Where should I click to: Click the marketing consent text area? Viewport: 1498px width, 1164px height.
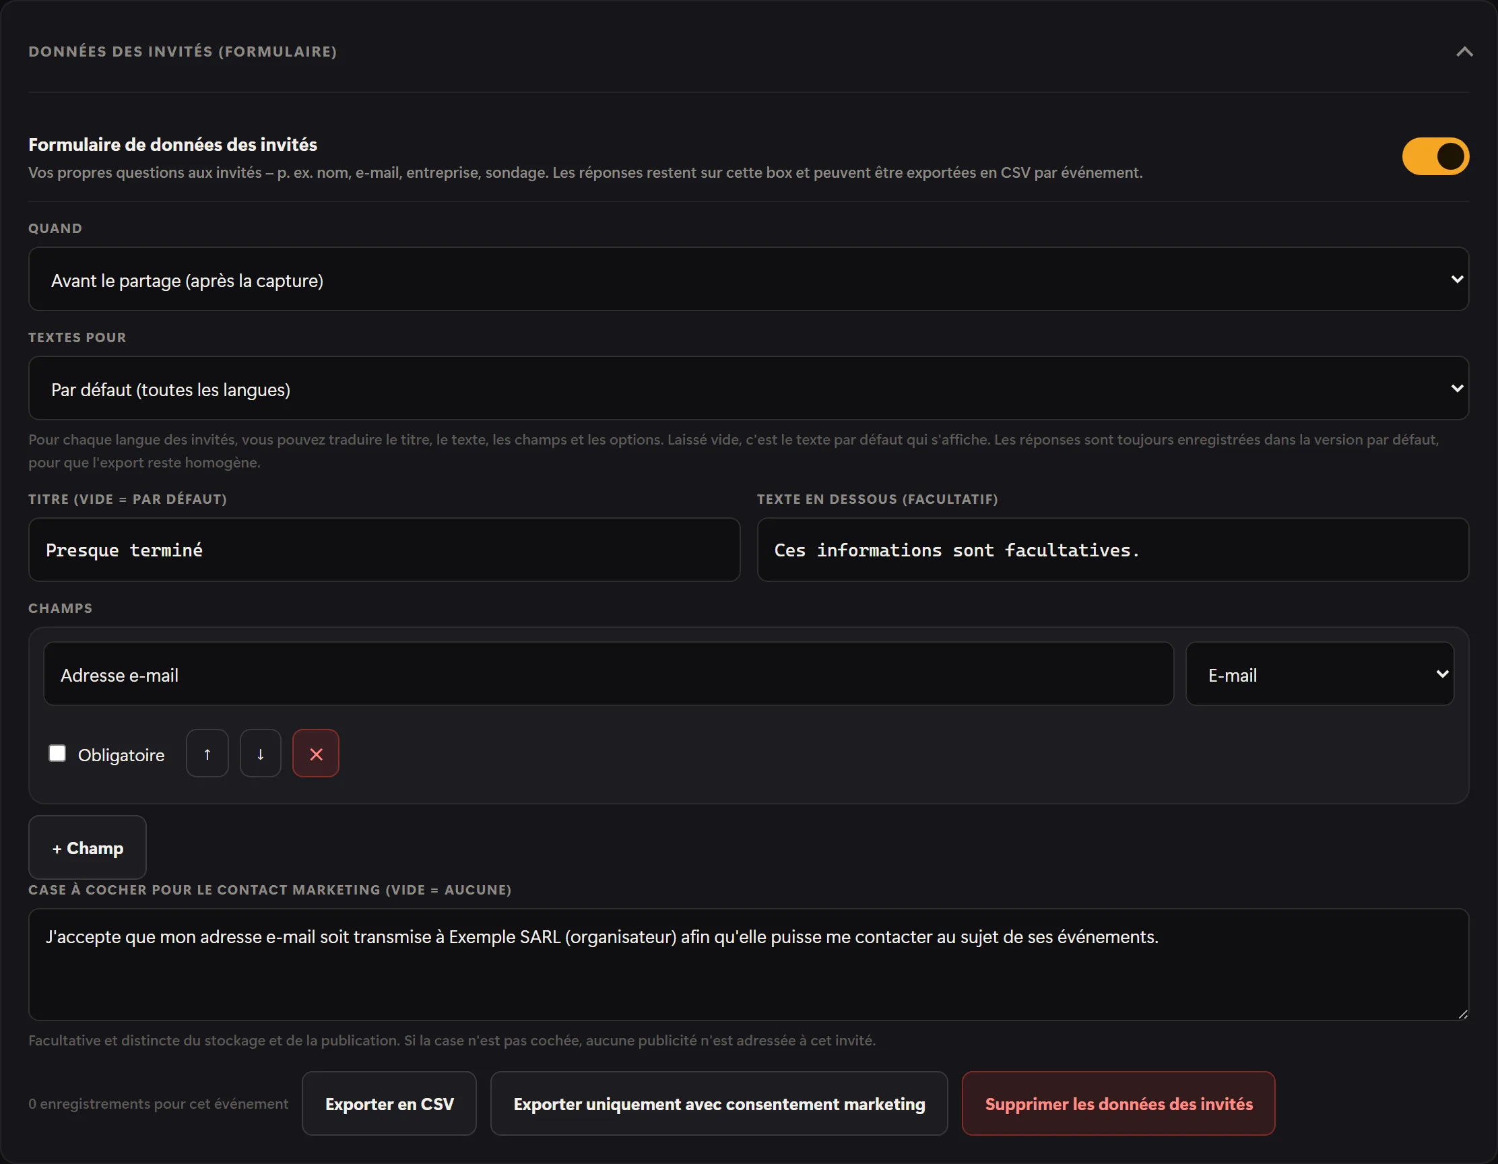[x=748, y=965]
